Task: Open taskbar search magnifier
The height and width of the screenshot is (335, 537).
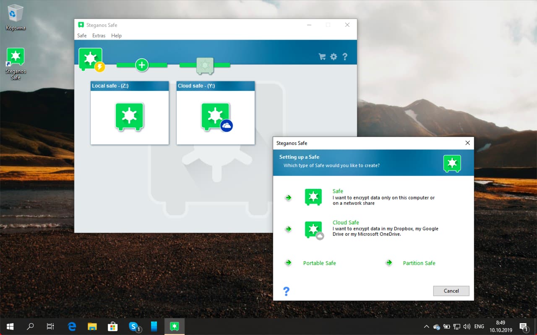Action: [x=30, y=326]
